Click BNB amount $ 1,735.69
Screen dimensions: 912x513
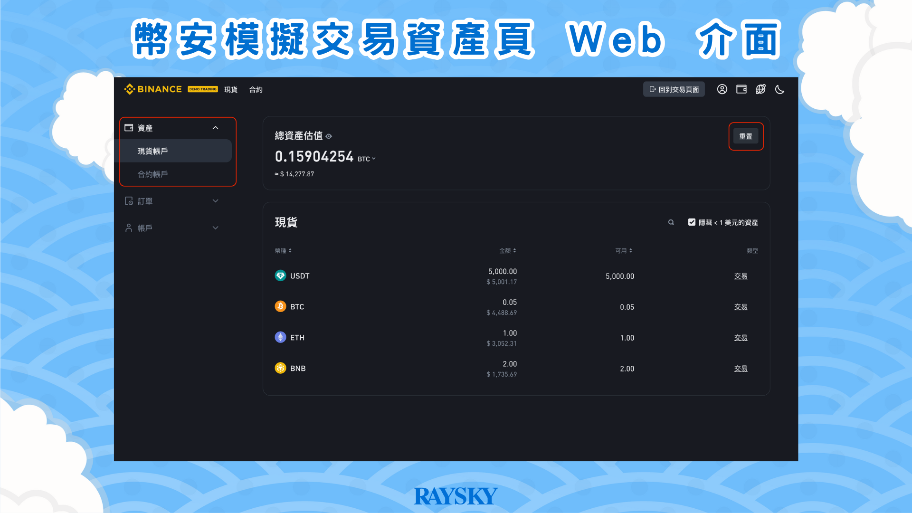click(x=502, y=375)
